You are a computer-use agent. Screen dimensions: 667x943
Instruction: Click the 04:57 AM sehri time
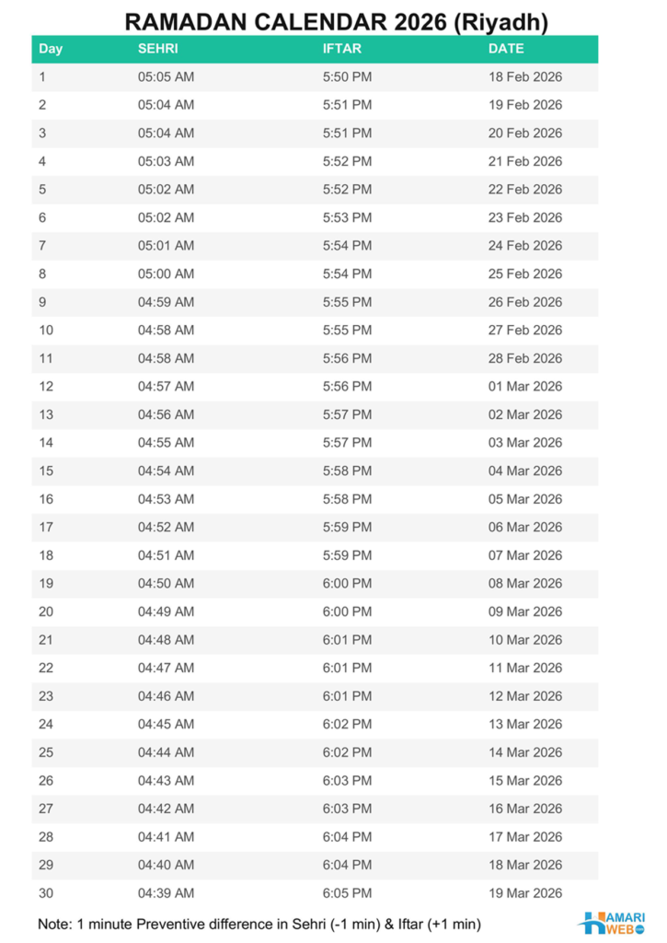pos(166,386)
